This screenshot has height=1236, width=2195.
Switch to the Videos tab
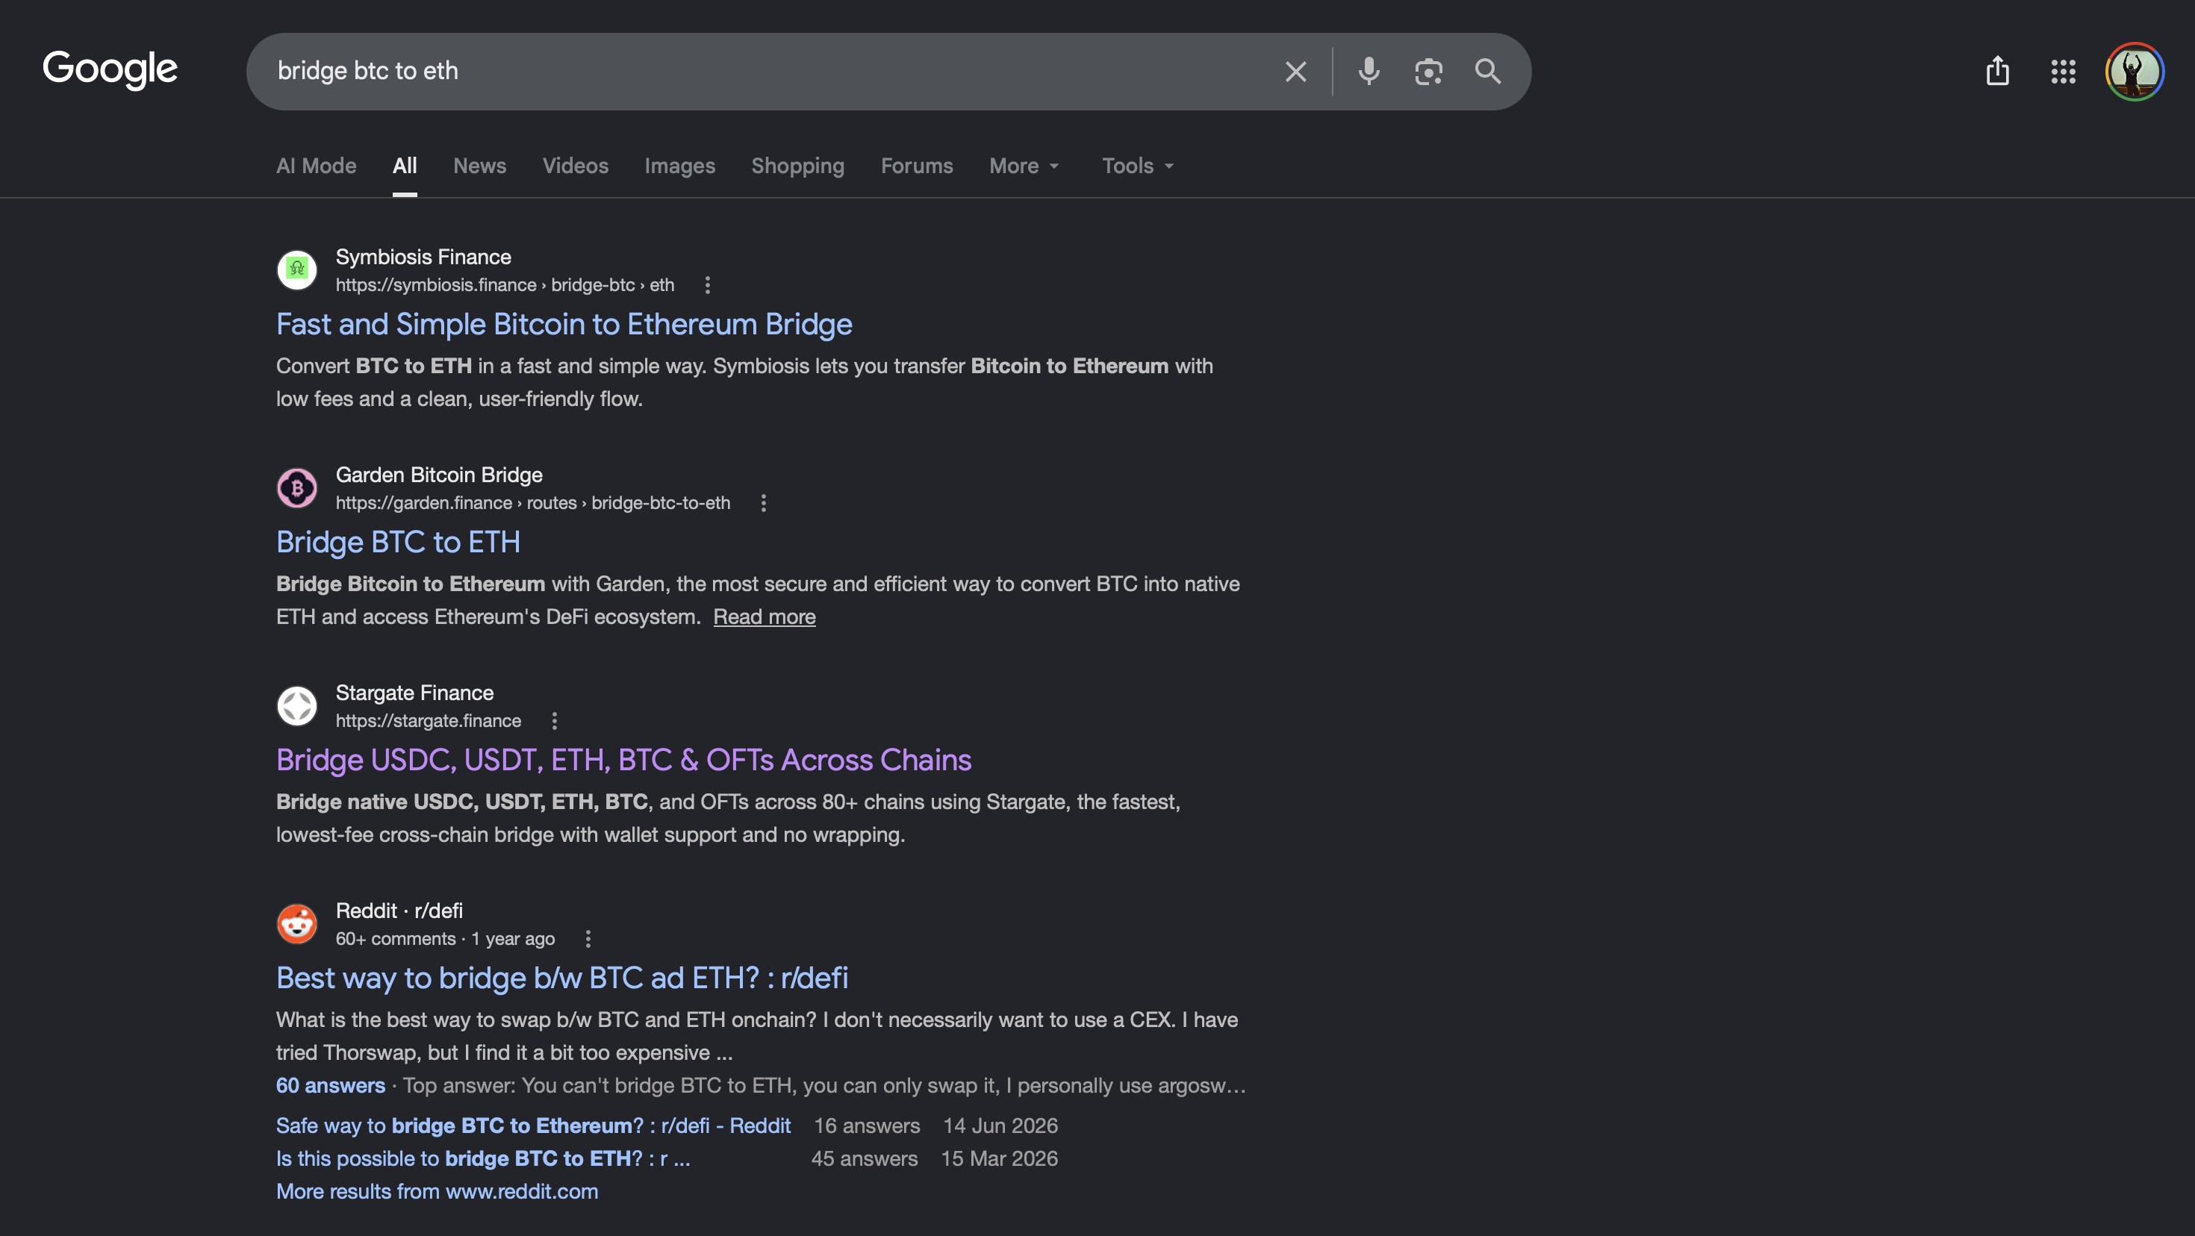(575, 166)
